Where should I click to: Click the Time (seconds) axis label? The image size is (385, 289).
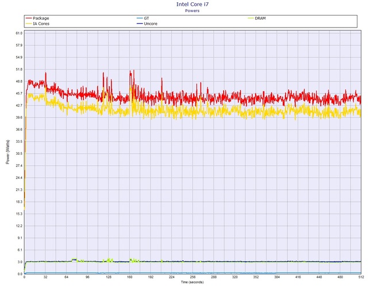pyautogui.click(x=192, y=282)
